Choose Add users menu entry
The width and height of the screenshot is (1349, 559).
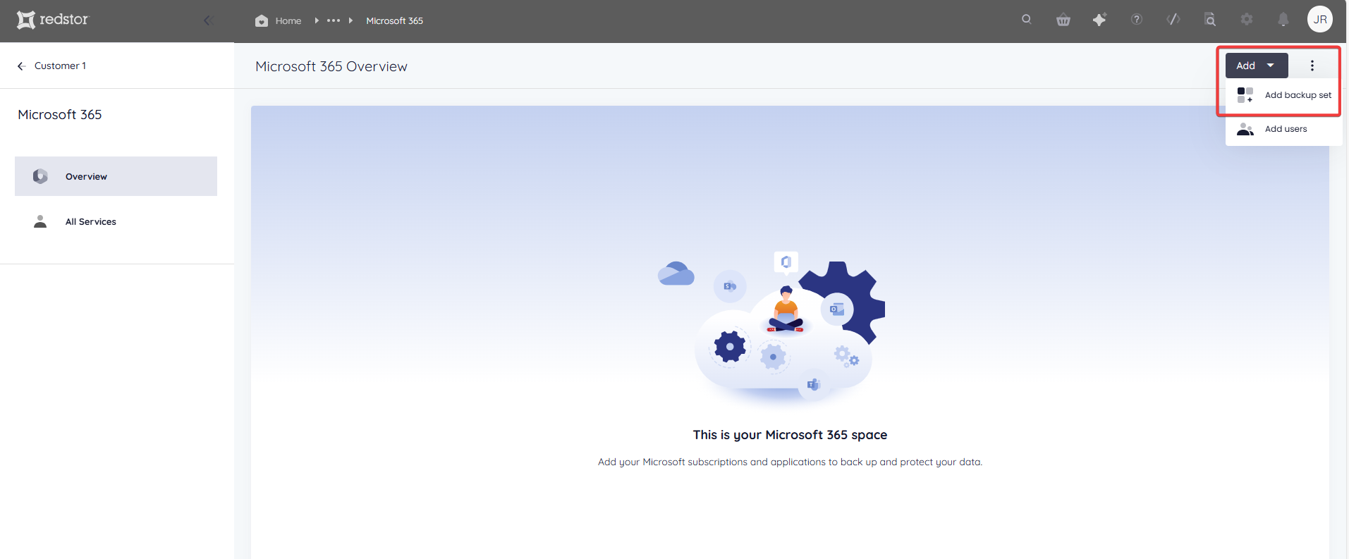pos(1283,129)
